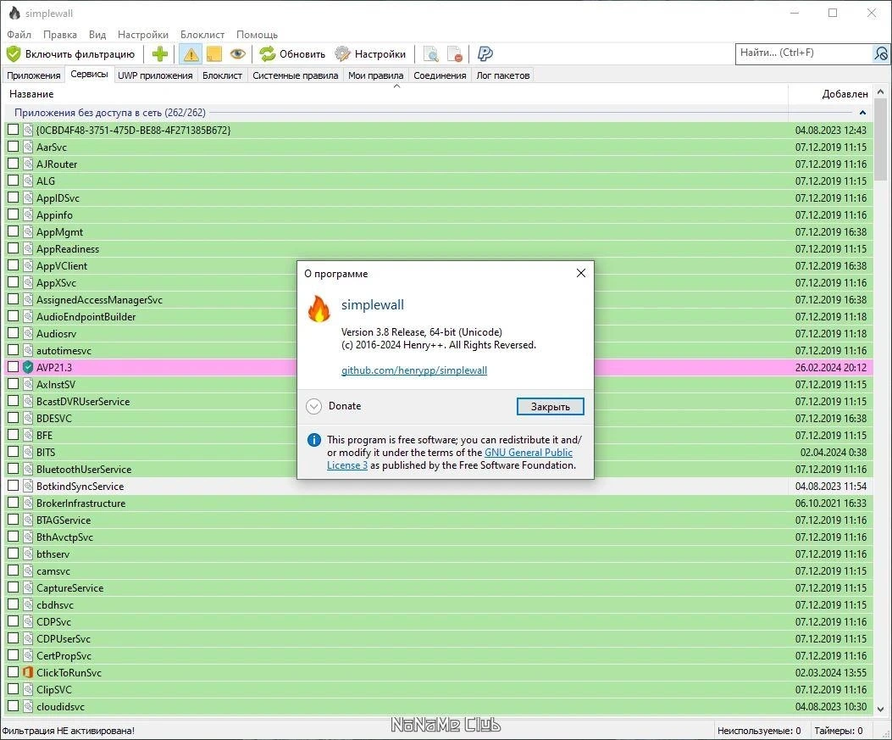
Task: Open the log viewer magnifier document icon
Action: pyautogui.click(x=431, y=54)
